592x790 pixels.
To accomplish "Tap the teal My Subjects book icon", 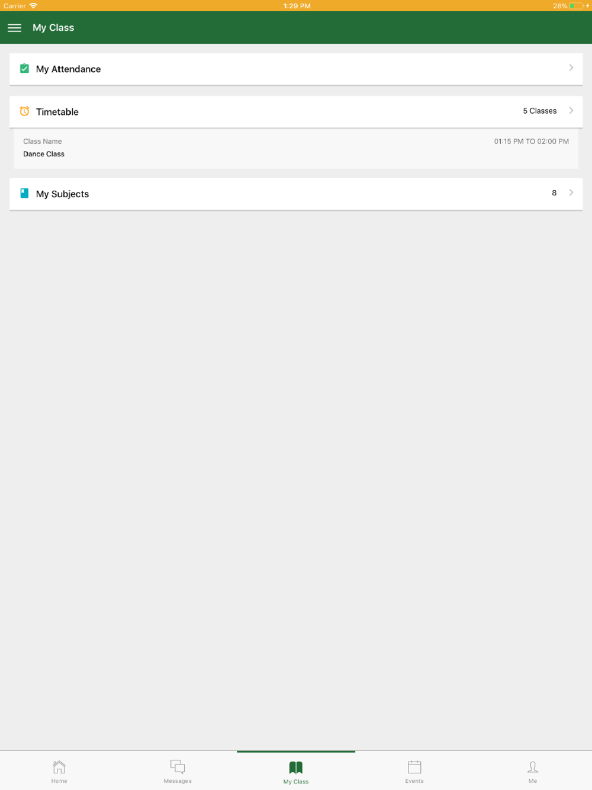I will 24,193.
